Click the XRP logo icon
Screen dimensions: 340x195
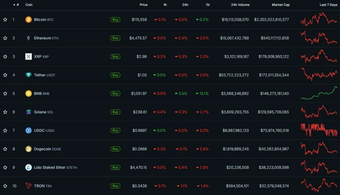(29, 57)
